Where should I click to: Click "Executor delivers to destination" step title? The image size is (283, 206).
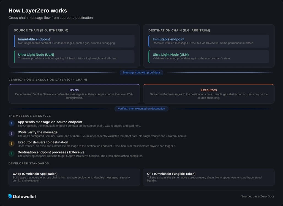(43, 142)
